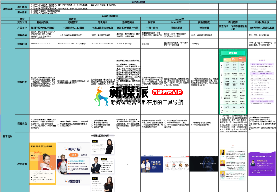Select product '懂你英语'
Viewport: 277px width, 192px height.
click(204, 28)
